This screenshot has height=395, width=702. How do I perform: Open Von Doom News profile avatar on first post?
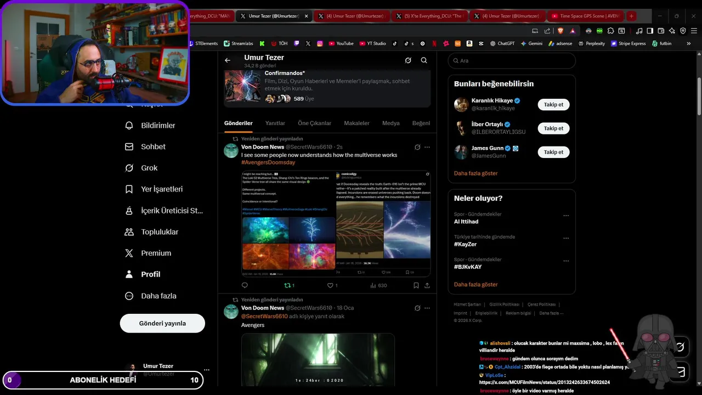pos(231,150)
